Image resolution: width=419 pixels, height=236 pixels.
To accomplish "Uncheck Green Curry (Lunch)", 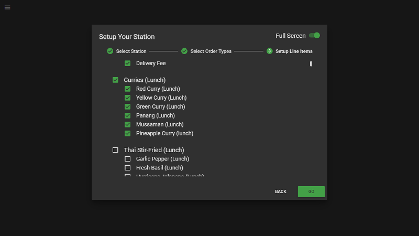I will coord(127,106).
